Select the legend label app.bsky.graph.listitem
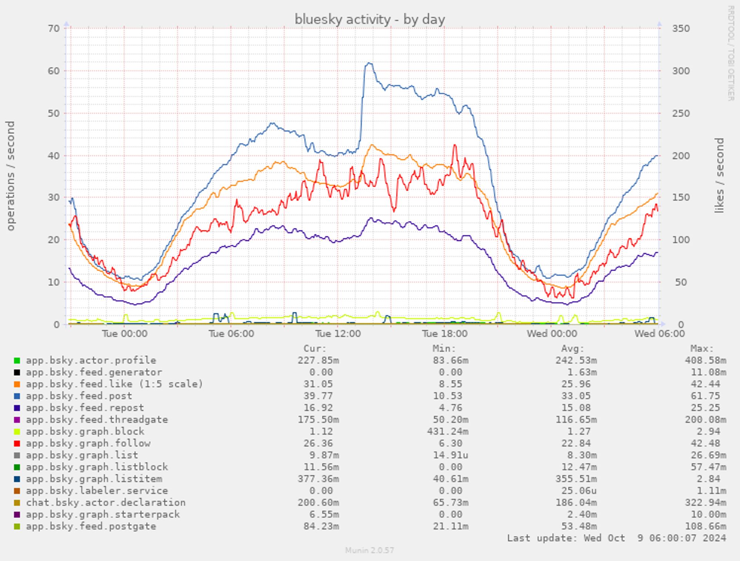740x561 pixels. 94,479
